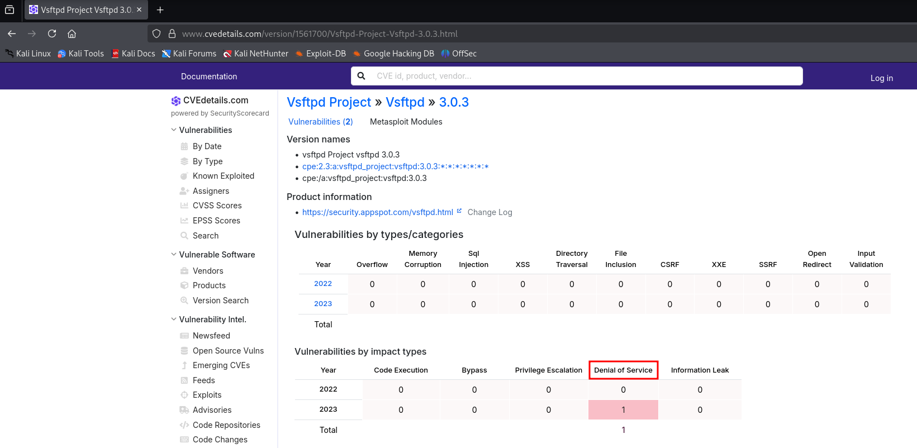Open Emerging CVEs in sidebar
Screen dimensions: 917x448
(x=221, y=365)
